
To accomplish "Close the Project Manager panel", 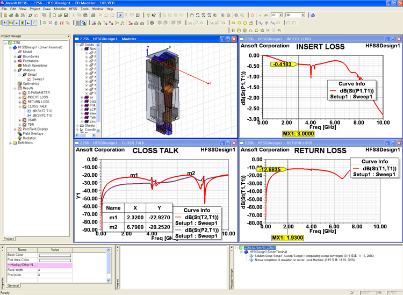I will coord(68,36).
